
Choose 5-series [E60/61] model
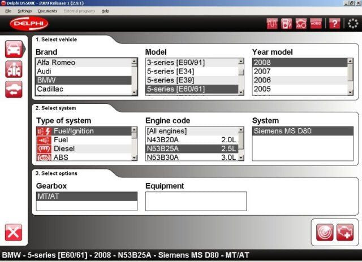(x=192, y=89)
